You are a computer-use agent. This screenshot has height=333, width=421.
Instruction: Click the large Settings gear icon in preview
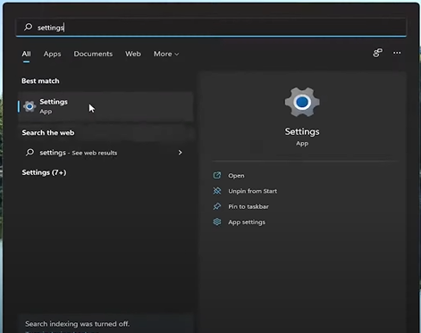[302, 102]
